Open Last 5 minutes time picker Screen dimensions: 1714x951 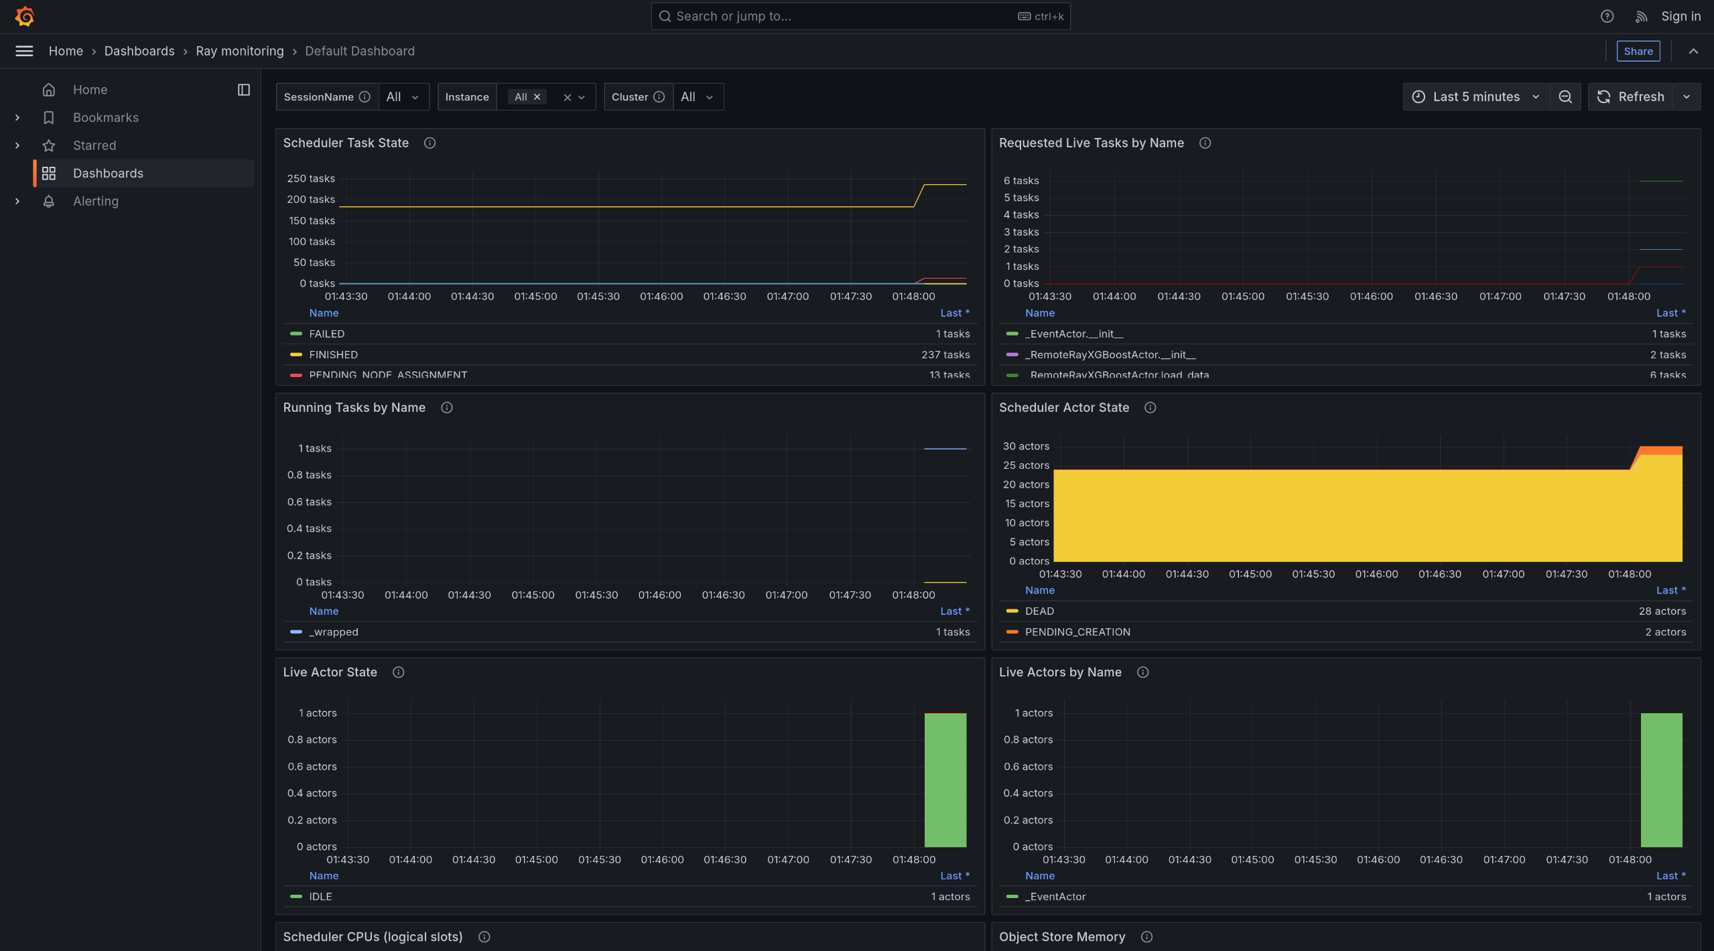[1476, 96]
